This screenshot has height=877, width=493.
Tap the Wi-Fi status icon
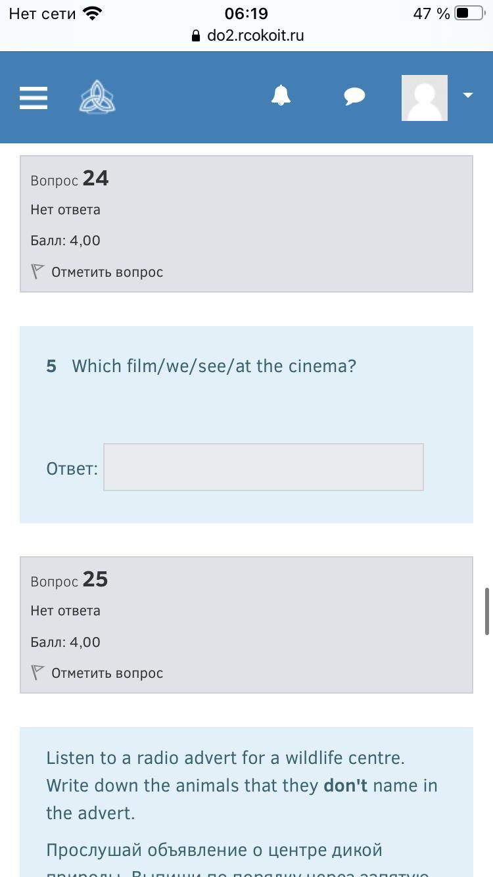(93, 14)
